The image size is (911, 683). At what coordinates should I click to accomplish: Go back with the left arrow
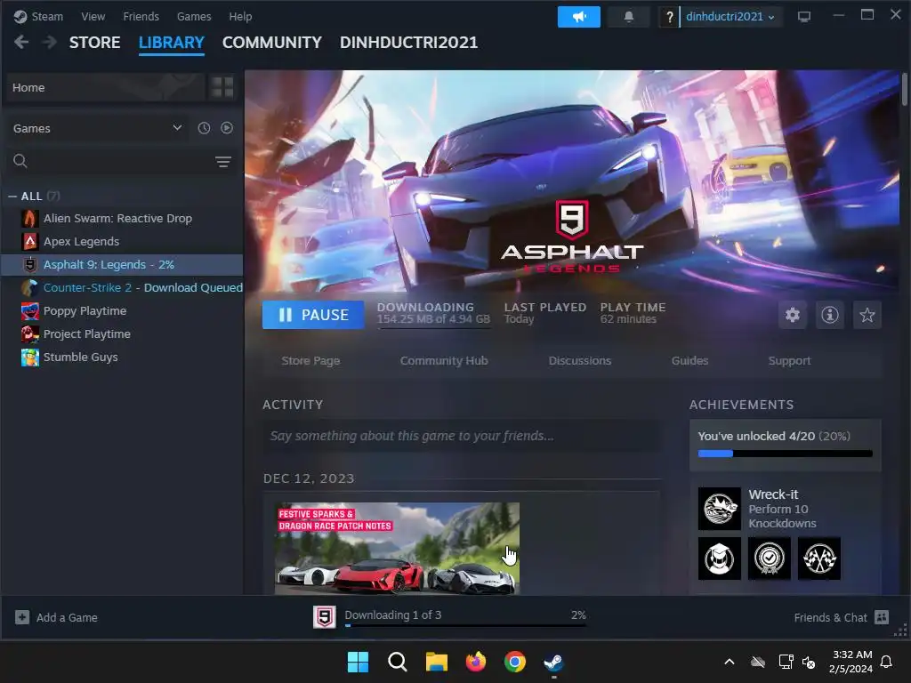(21, 42)
